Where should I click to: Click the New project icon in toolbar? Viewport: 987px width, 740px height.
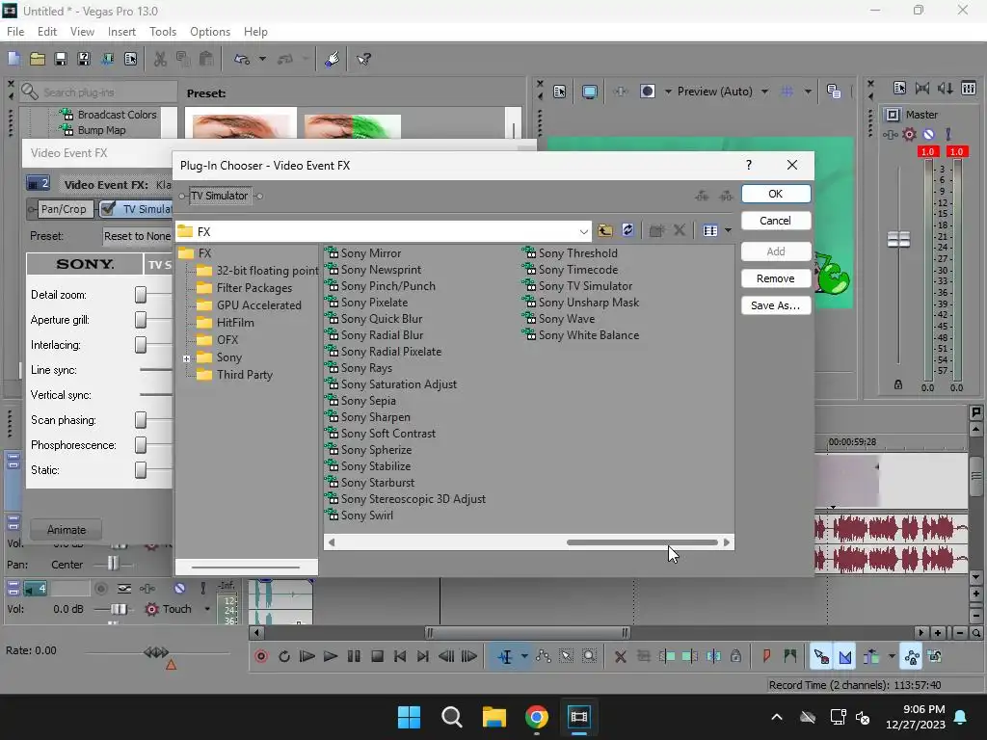pos(13,59)
